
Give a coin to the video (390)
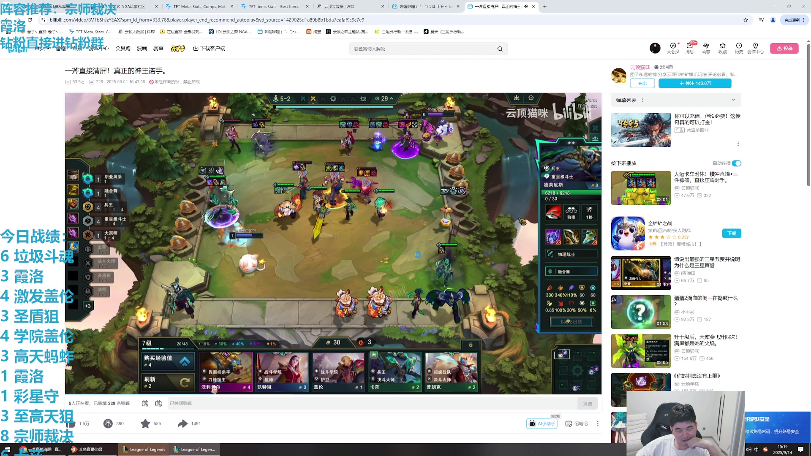click(108, 423)
